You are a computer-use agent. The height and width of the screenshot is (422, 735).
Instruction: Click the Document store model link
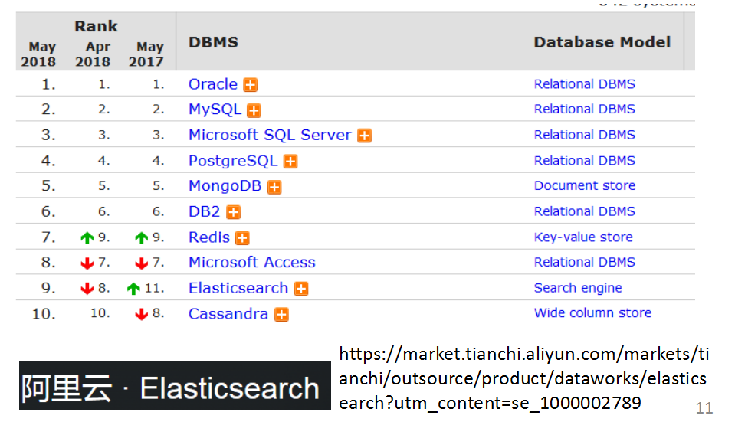pos(585,185)
